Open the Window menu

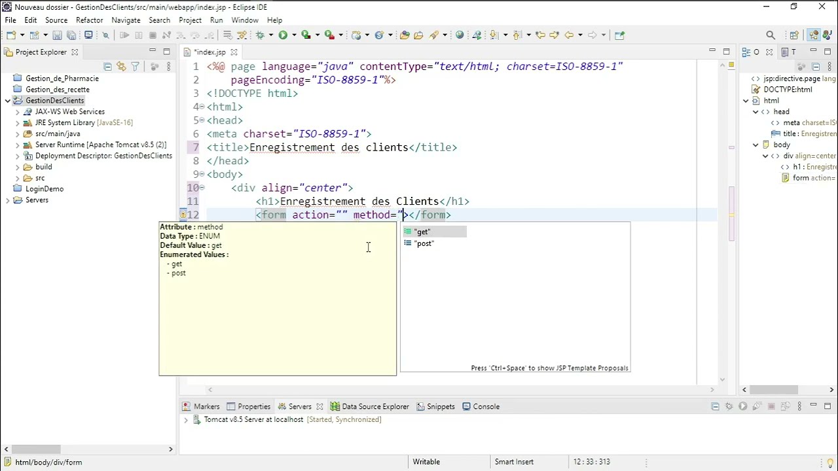(245, 20)
